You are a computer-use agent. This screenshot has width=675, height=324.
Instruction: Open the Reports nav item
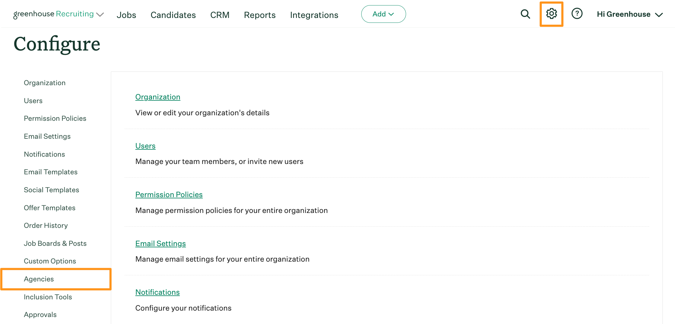[260, 15]
